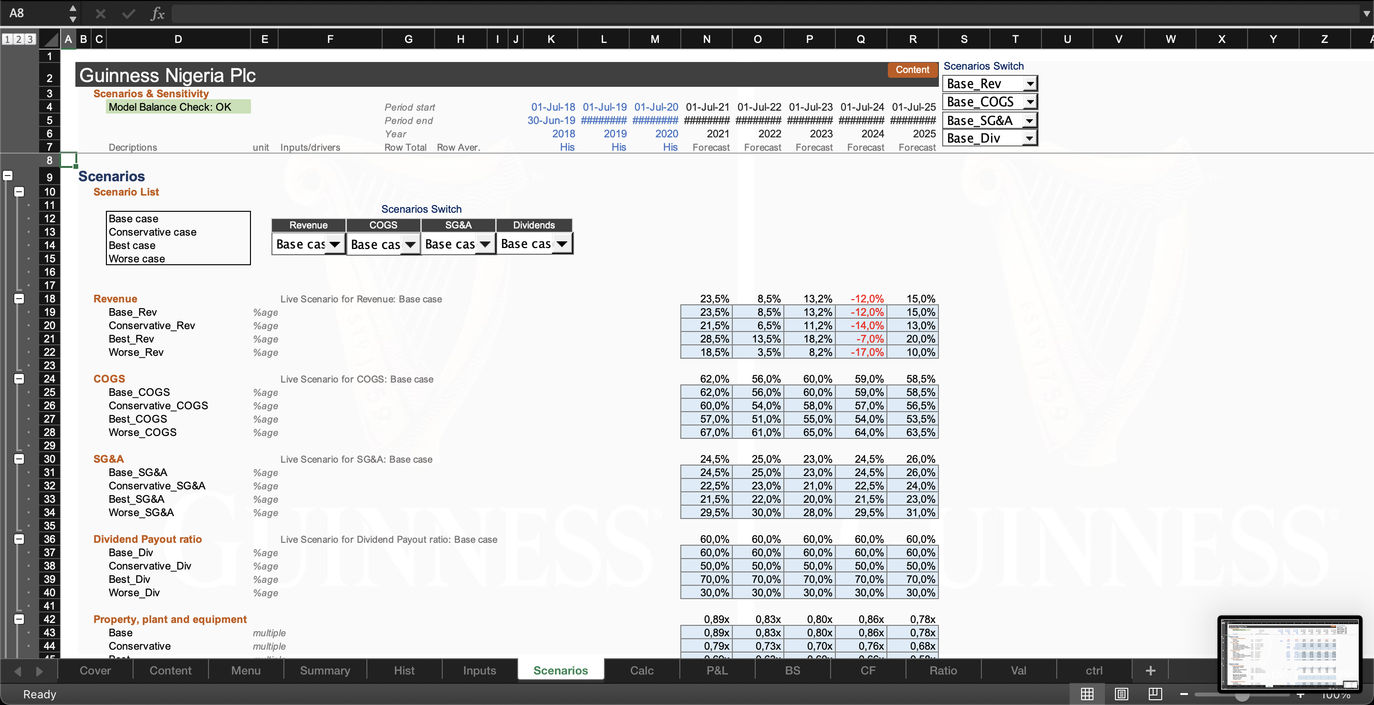Expand the formula bar with the arrow
This screenshot has width=1374, height=705.
(1366, 13)
